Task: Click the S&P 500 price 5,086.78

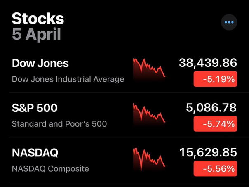Action: click(x=211, y=108)
